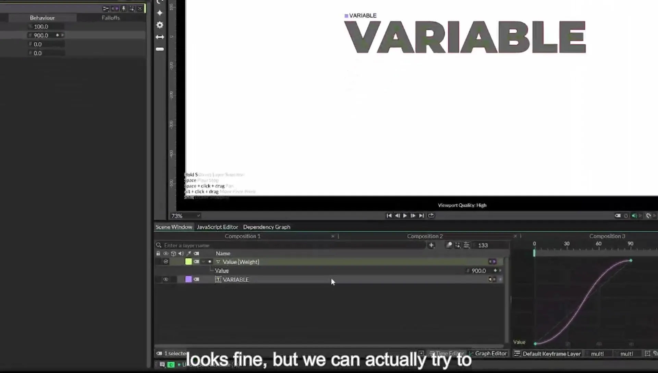
Task: Open the layer options sliders icon
Action: pos(466,245)
